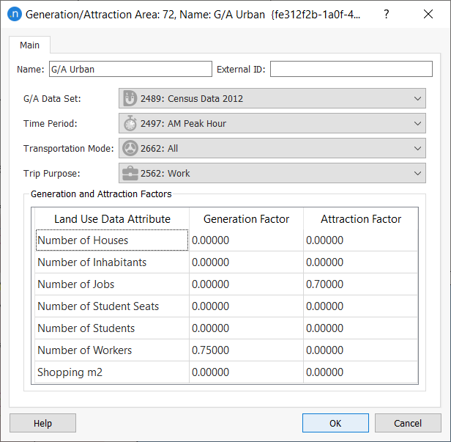451x442 pixels.
Task: Expand the Trip Purpose combo box
Action: [417, 173]
